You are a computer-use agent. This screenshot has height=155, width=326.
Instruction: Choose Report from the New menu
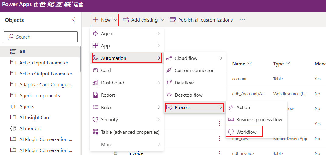(x=127, y=95)
